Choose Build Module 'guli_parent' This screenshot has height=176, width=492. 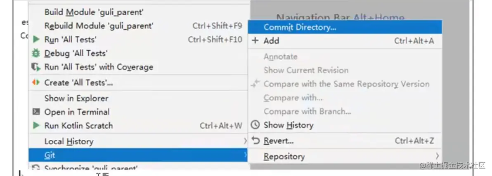click(94, 12)
